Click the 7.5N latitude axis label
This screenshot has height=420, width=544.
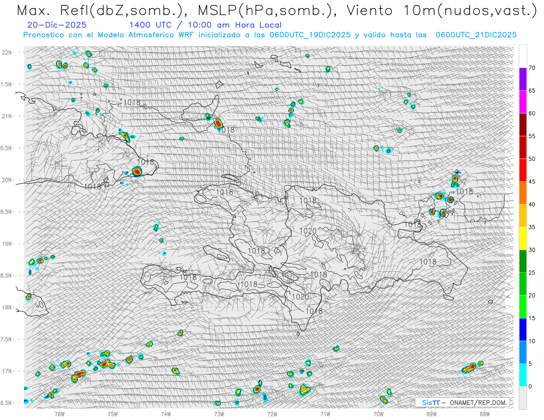coord(7,339)
